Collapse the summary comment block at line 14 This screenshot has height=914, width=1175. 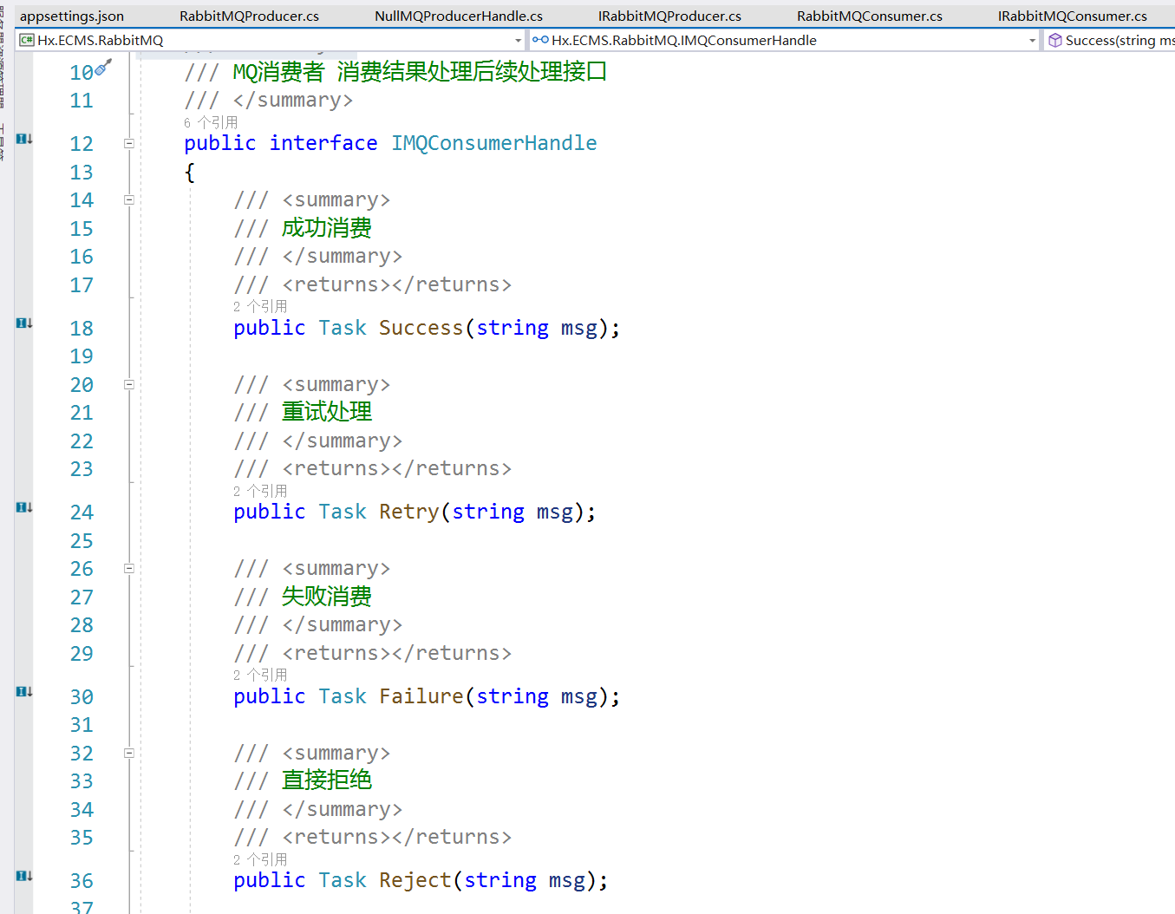pyautogui.click(x=129, y=199)
